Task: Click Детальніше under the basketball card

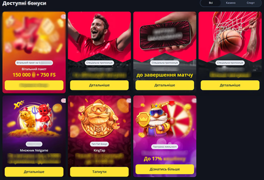Action: (230, 85)
